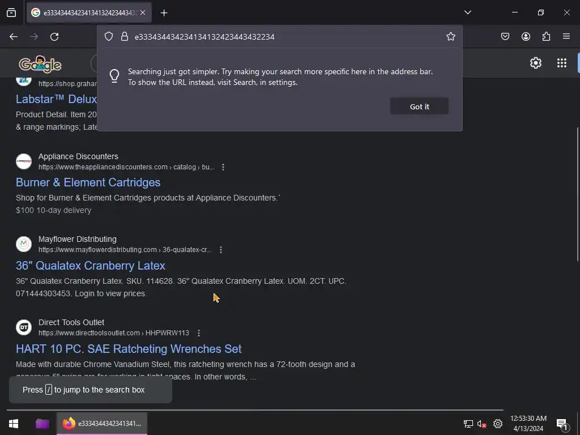The image size is (580, 435).
Task: Open a new tab with plus button
Action: (x=164, y=13)
